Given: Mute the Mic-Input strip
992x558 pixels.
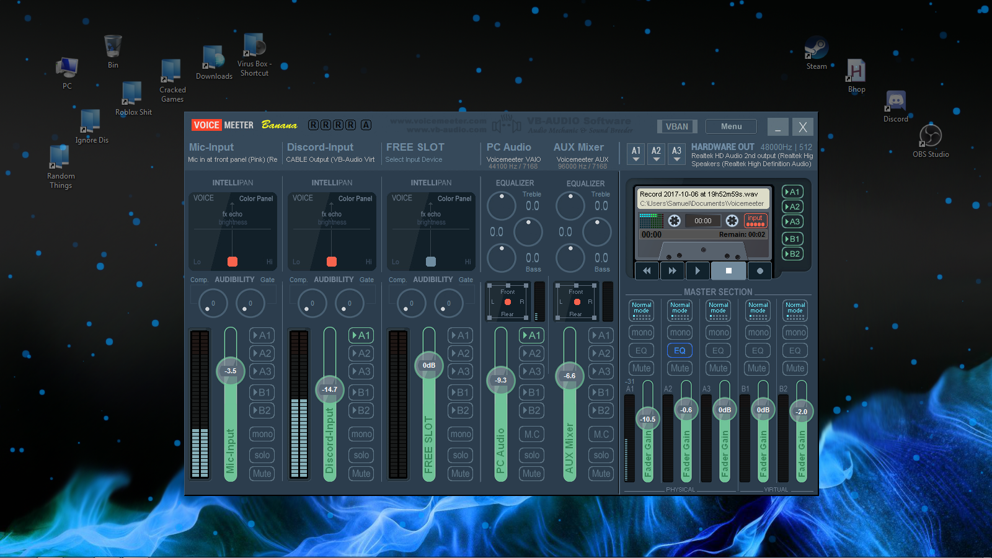Looking at the screenshot, I should click(262, 474).
